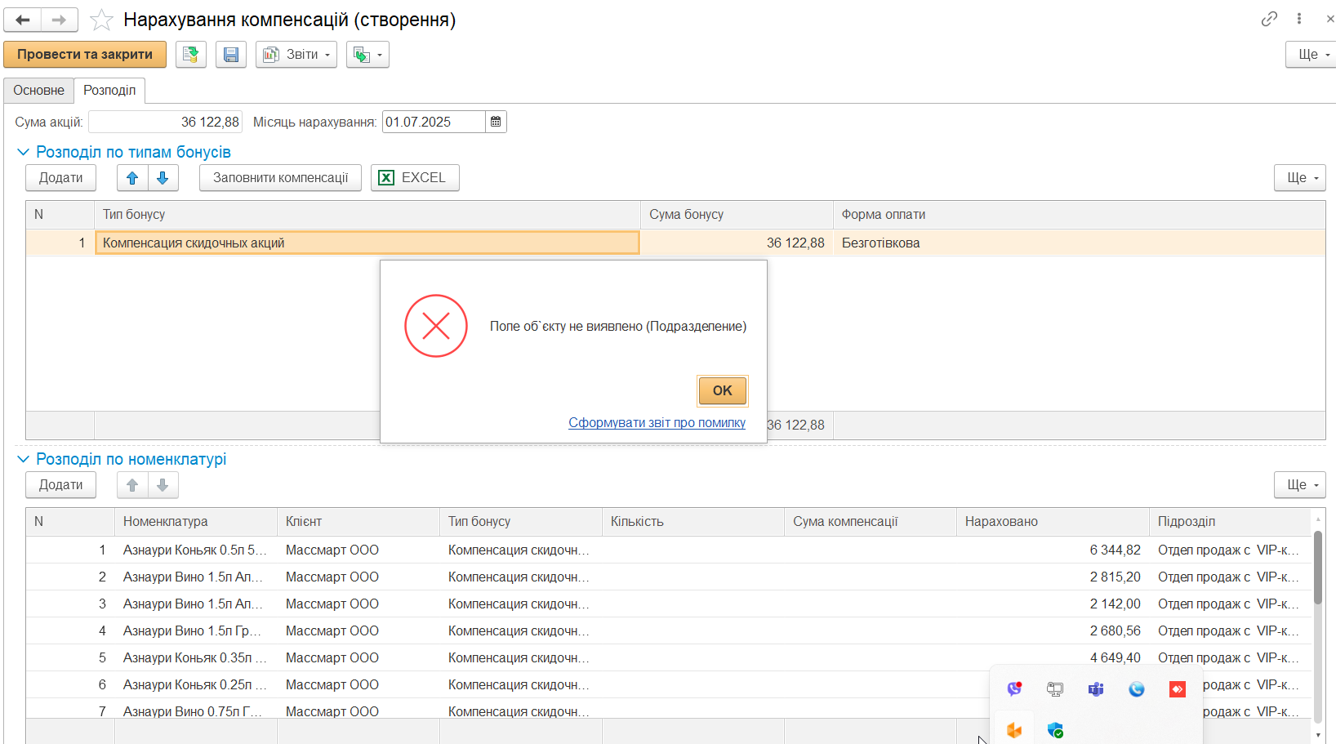Viewport: 1336px width, 744px height.
Task: Click Додати in the bonus types section
Action: pyautogui.click(x=60, y=178)
